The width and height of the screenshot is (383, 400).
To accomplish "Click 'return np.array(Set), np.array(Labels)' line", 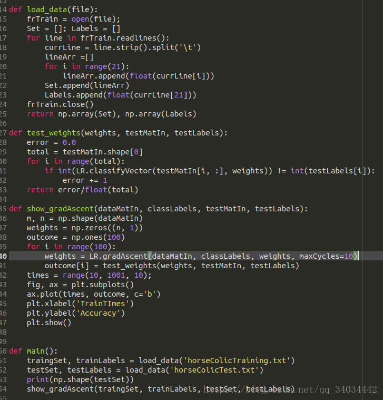I will tap(112, 114).
